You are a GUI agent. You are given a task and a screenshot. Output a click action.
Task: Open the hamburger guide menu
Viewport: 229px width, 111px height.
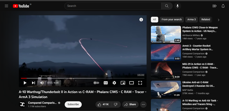click(7, 6)
